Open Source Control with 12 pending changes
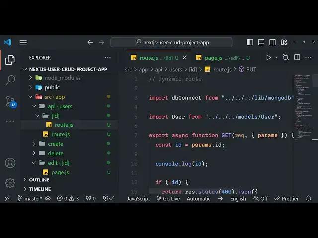 click(11, 102)
